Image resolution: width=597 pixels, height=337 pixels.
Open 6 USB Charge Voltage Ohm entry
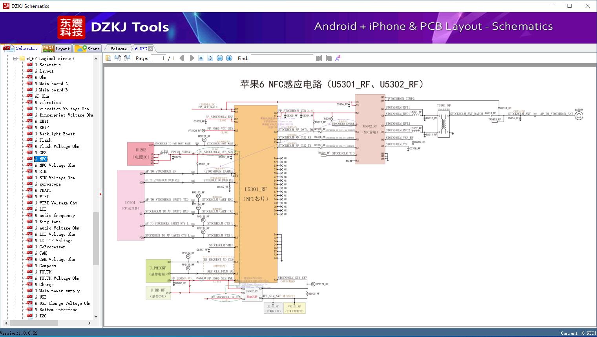point(63,303)
